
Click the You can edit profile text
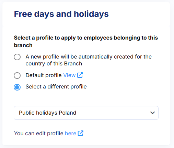pyautogui.click(x=38, y=134)
